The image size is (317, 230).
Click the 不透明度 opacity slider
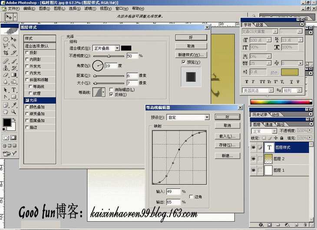(109, 56)
